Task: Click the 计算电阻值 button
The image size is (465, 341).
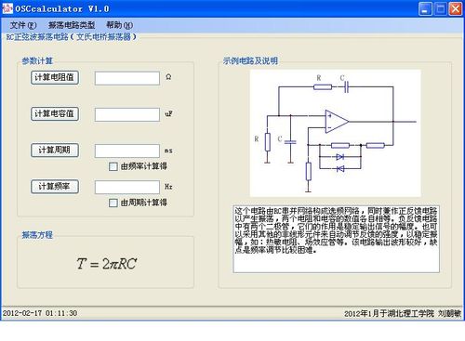Action: [x=55, y=77]
